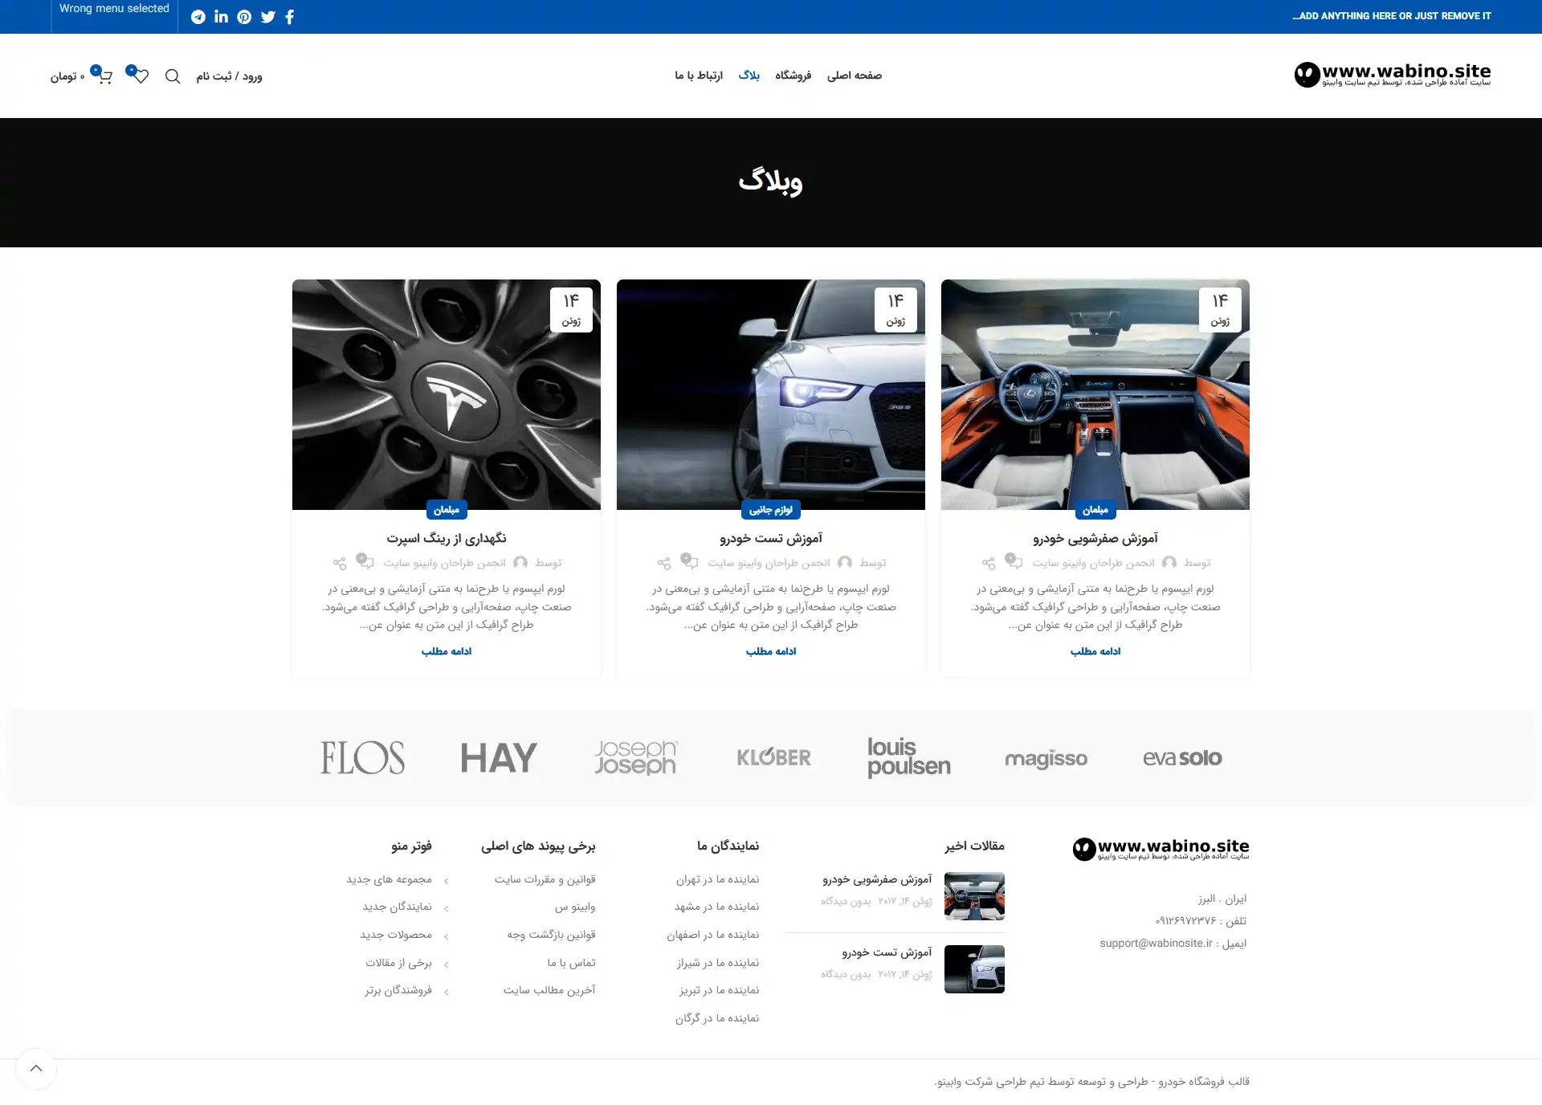This screenshot has height=1105, width=1542.
Task: Open the recent article thumbnail for آموزش صفرشویی خودرو
Action: (974, 896)
